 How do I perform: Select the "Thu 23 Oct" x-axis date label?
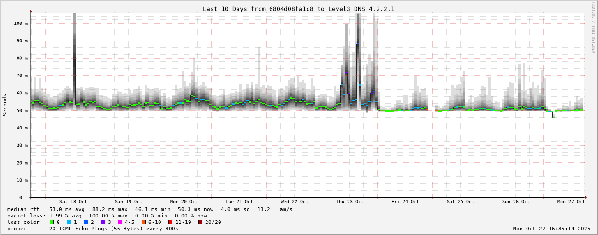349,202
